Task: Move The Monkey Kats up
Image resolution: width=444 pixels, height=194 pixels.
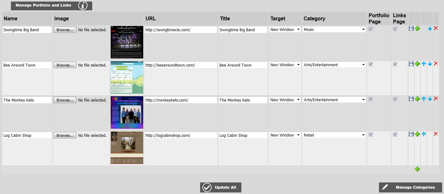Action: click(x=424, y=99)
